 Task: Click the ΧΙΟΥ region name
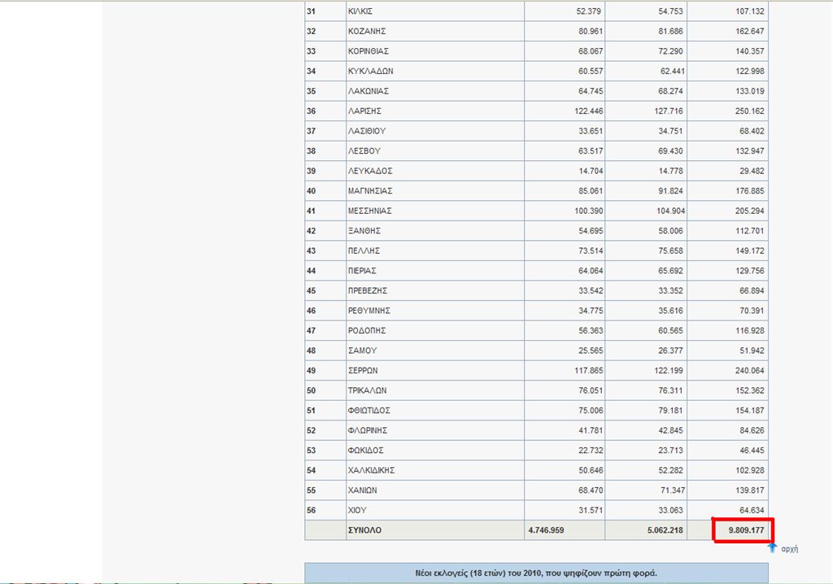pos(357,510)
